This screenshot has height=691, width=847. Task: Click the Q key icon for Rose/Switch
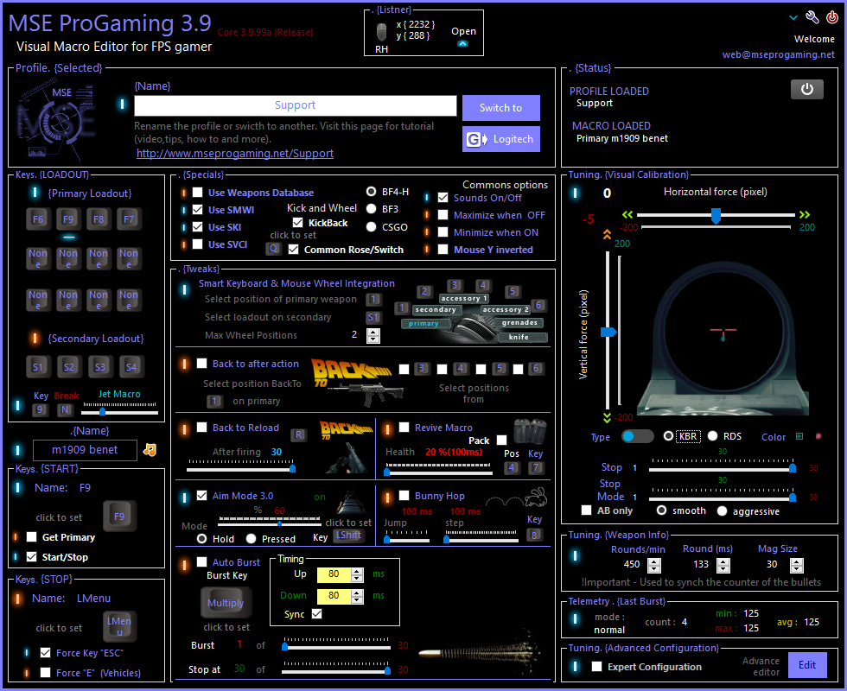(274, 249)
